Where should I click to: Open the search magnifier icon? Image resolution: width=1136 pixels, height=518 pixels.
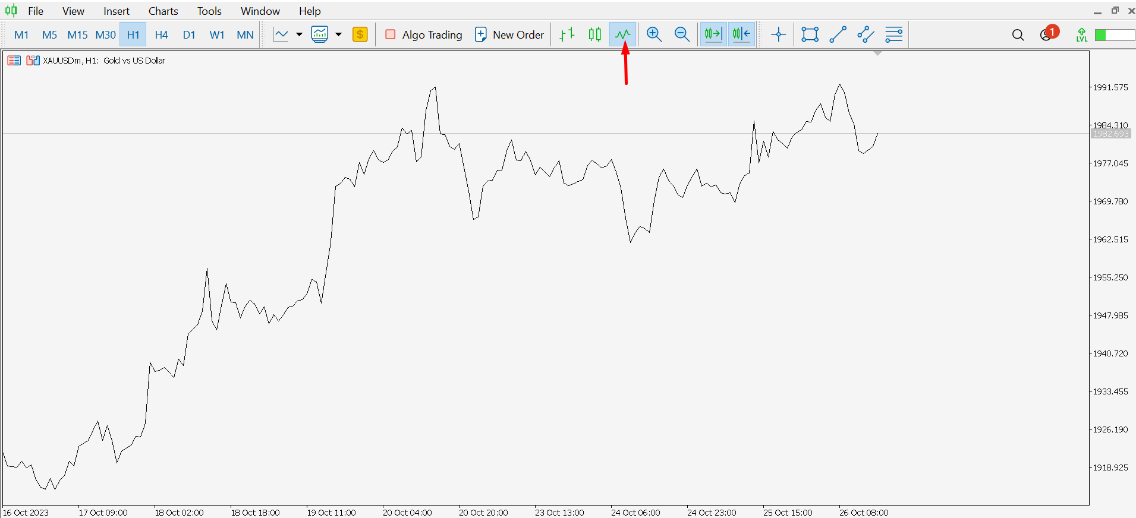coord(1018,35)
